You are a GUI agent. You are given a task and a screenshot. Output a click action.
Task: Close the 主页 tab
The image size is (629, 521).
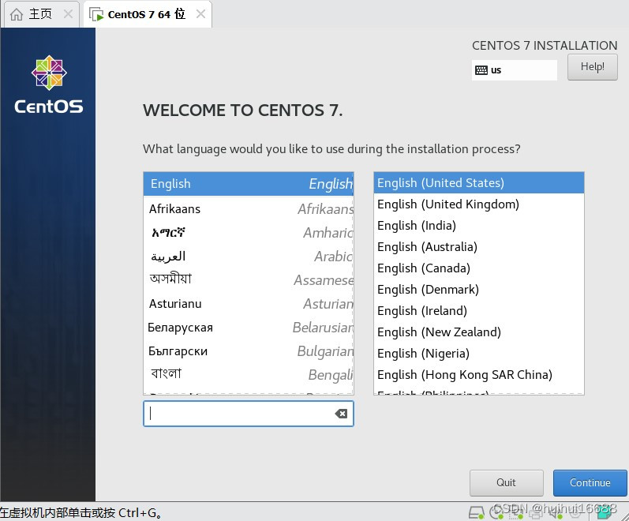pyautogui.click(x=68, y=14)
